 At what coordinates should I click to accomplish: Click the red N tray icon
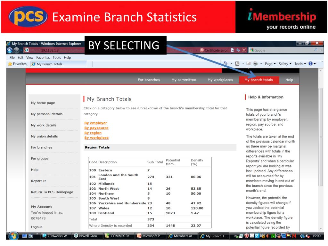coord(294,236)
